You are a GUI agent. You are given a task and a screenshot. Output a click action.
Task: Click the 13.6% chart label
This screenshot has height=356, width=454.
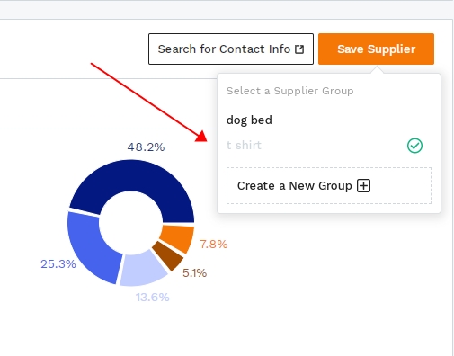(x=152, y=298)
